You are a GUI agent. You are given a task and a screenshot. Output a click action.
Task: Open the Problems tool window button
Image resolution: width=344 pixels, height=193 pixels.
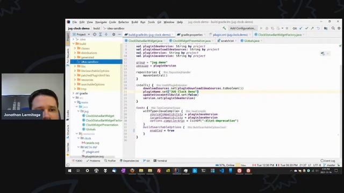(x=93, y=161)
